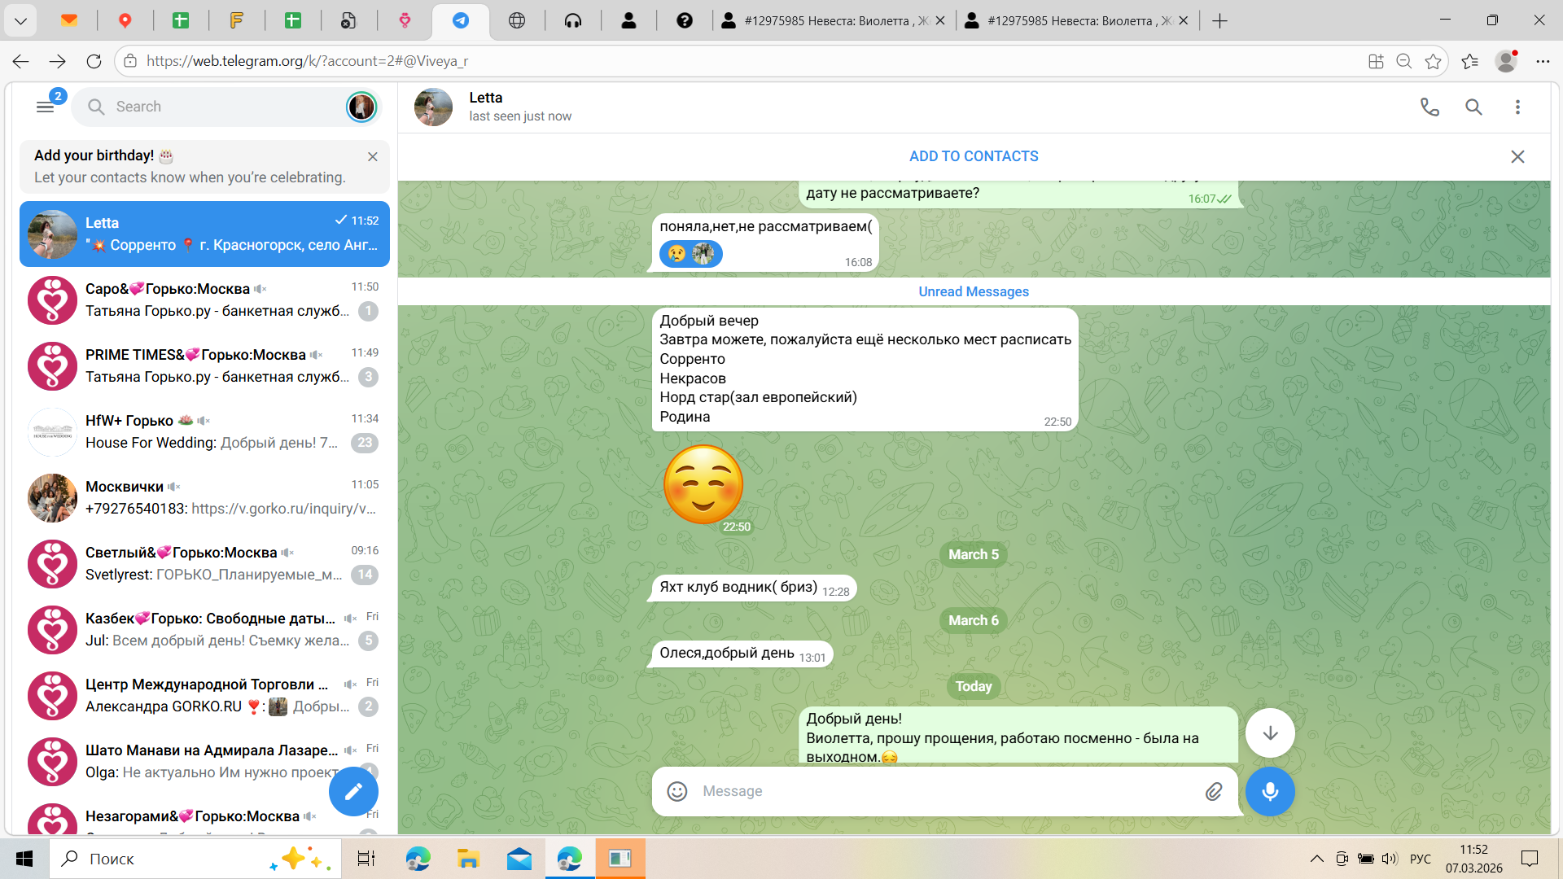Click the compose new message pencil button

click(353, 791)
